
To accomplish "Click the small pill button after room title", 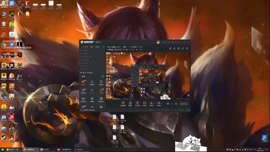I will (x=125, y=47).
